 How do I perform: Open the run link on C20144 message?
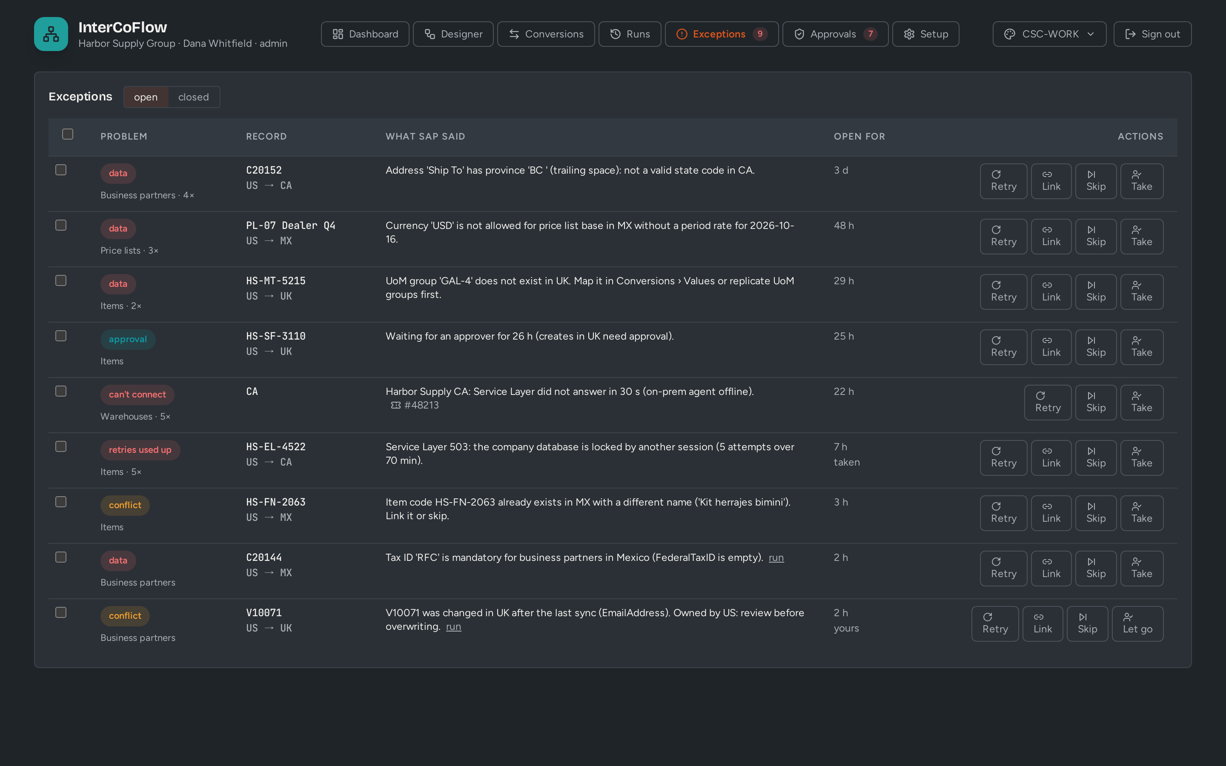coord(776,557)
